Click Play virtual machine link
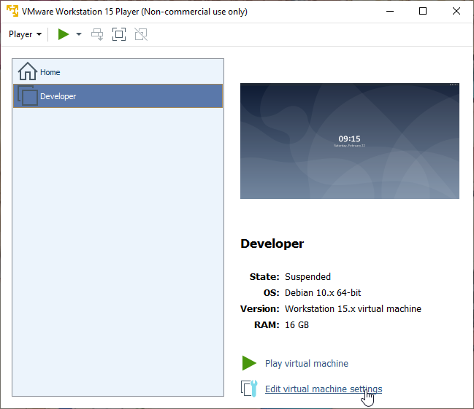Viewport: 474px width, 409px height. click(x=307, y=363)
